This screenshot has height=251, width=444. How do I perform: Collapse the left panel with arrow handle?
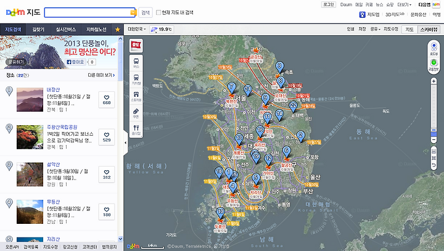125,143
